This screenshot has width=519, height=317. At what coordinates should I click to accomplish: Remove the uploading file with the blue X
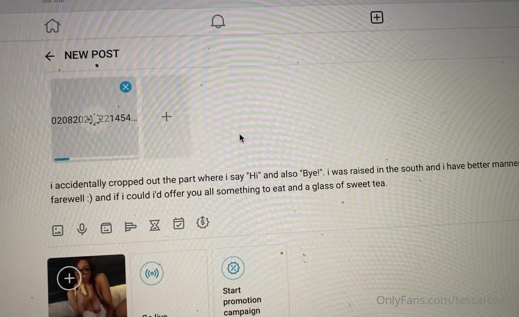tap(125, 87)
